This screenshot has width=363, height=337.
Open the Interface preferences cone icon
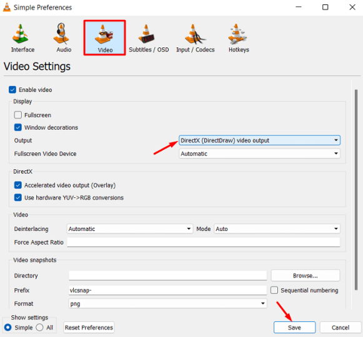point(21,34)
